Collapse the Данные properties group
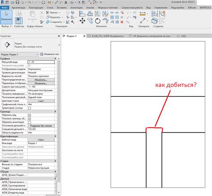Screen dimensions: 212x196 pyautogui.click(x=55, y=179)
